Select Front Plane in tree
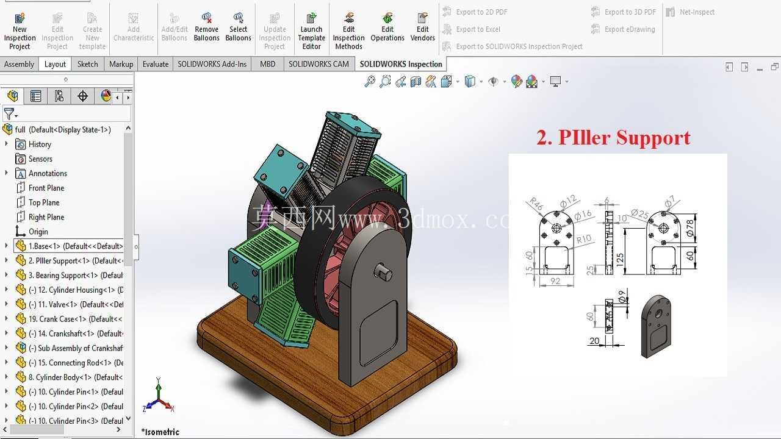Viewport: 781px width, 439px height. point(46,188)
